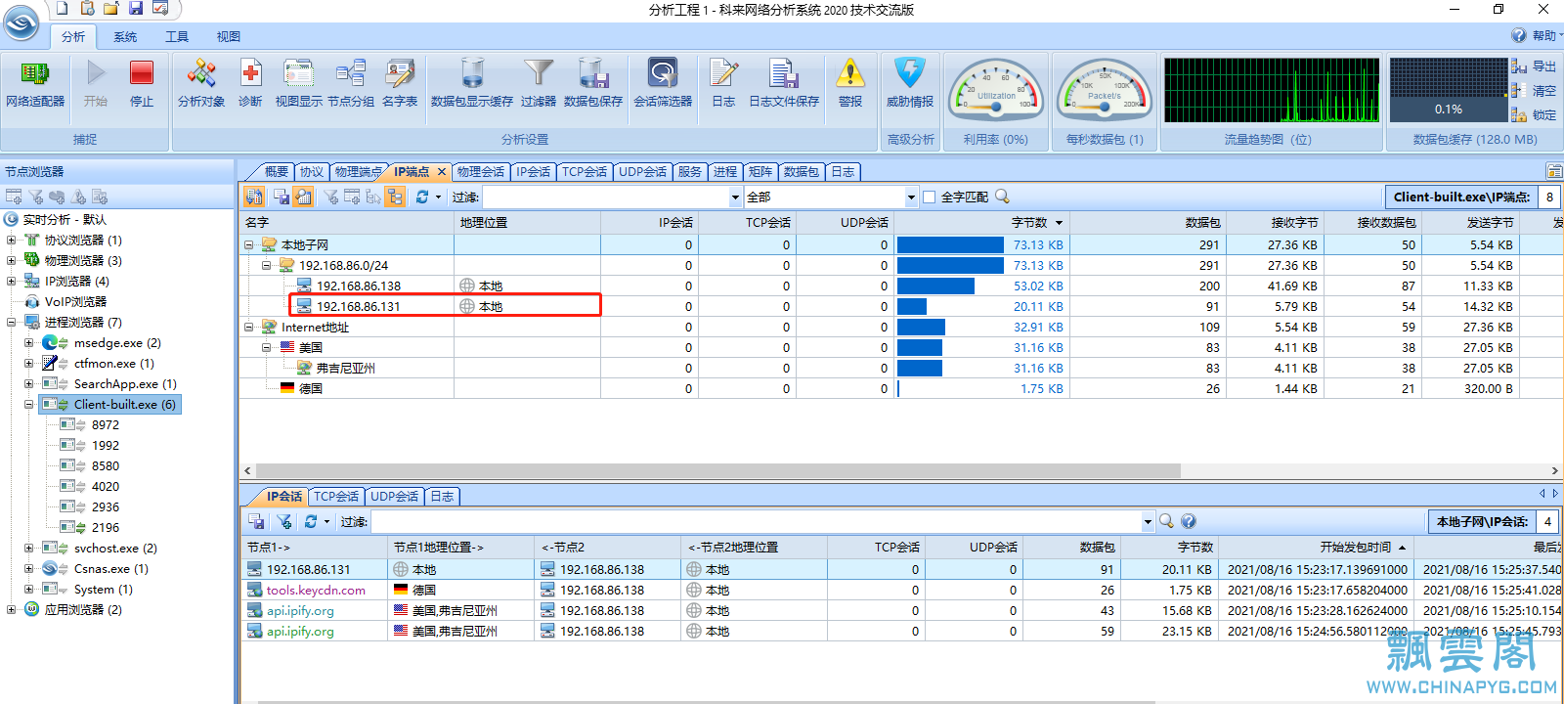Click 导出 export packet buffer

coord(1535,66)
